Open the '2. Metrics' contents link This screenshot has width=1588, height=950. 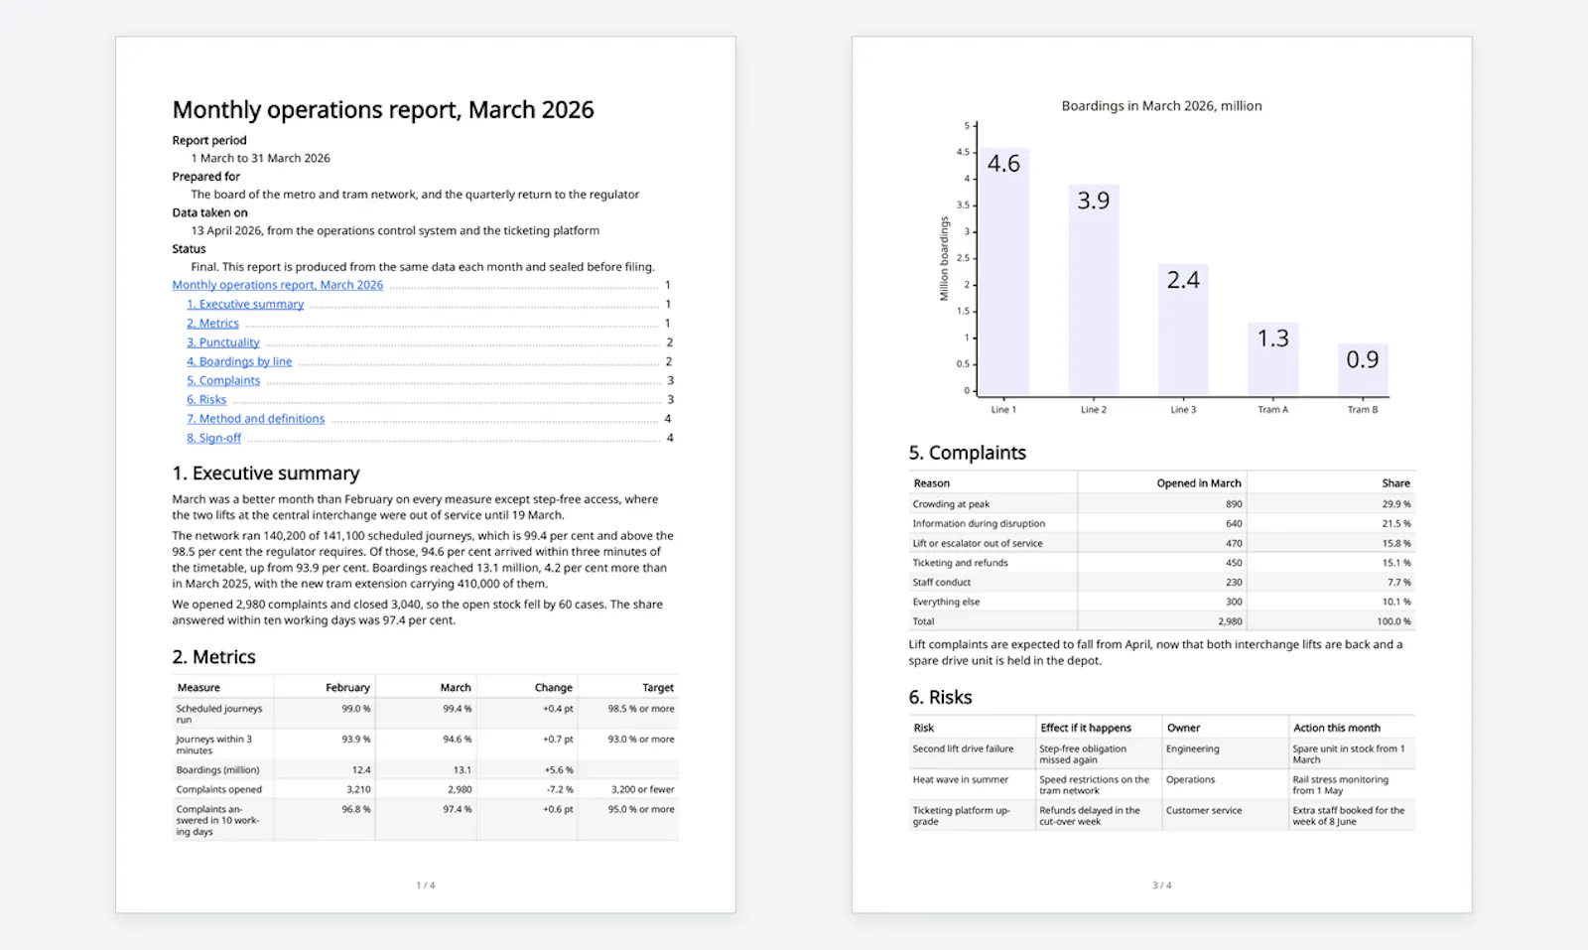[x=212, y=323]
